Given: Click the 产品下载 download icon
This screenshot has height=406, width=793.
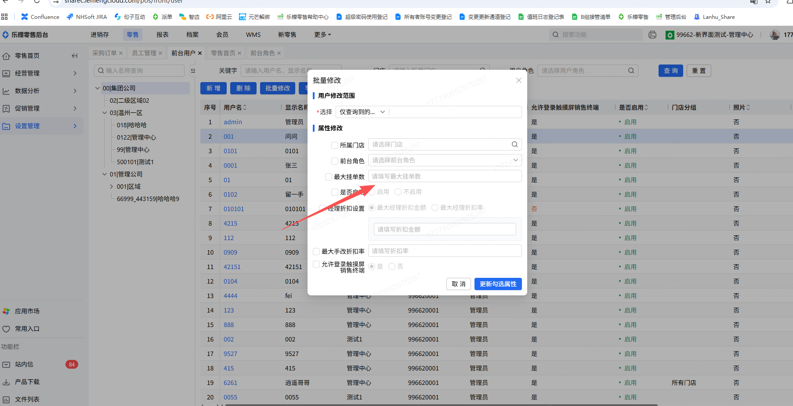Looking at the screenshot, I should (x=6, y=382).
